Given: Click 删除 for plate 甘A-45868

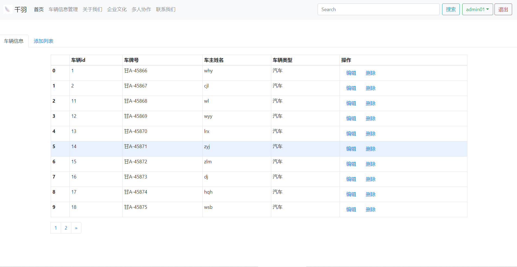Looking at the screenshot, I should coord(371,103).
